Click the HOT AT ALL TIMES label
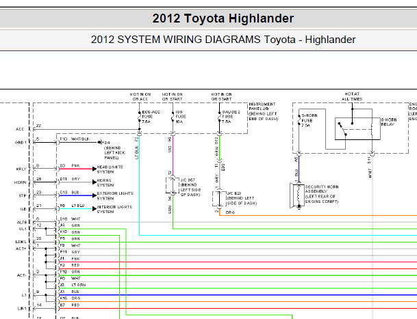 tap(352, 96)
